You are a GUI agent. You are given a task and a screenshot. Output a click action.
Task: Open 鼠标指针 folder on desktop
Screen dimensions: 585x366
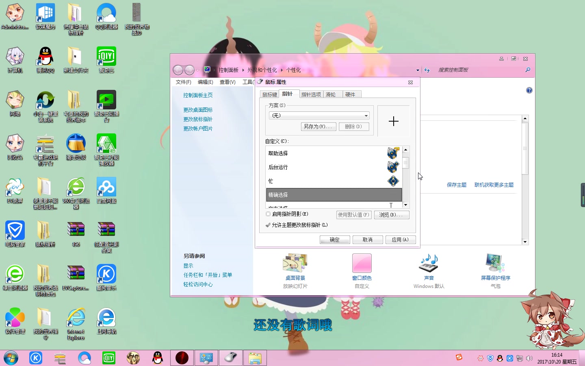(x=45, y=234)
